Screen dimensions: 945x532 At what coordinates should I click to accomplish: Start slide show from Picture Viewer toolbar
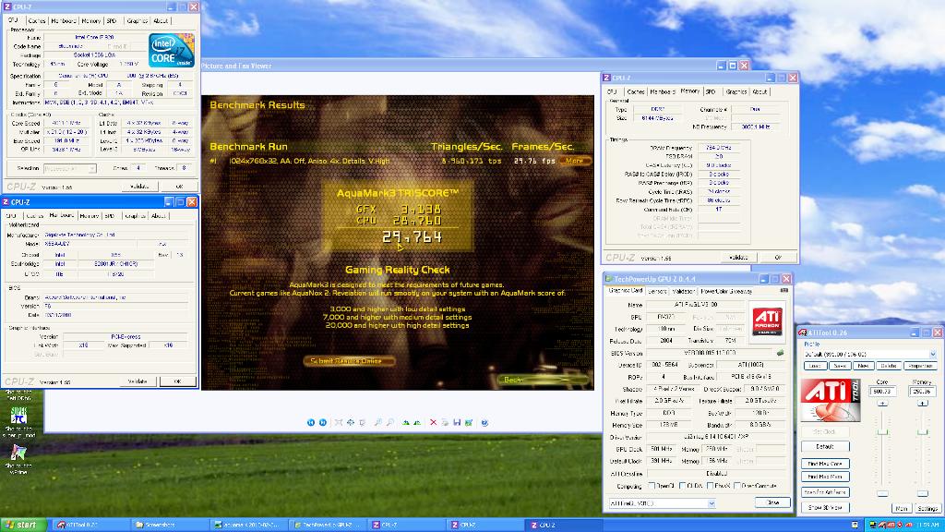(362, 423)
